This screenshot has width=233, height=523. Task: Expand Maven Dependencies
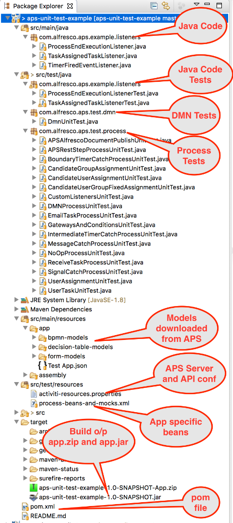[16, 309]
